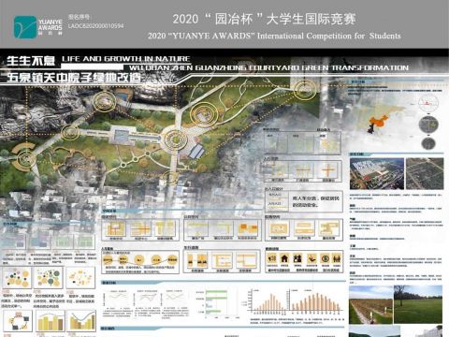Click the bubble diagram with dark green circles
This screenshot has height=337, width=449.
[x=49, y=277]
